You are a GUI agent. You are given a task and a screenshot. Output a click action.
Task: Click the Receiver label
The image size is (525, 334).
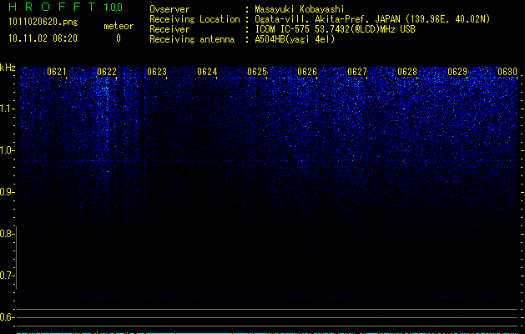169,29
